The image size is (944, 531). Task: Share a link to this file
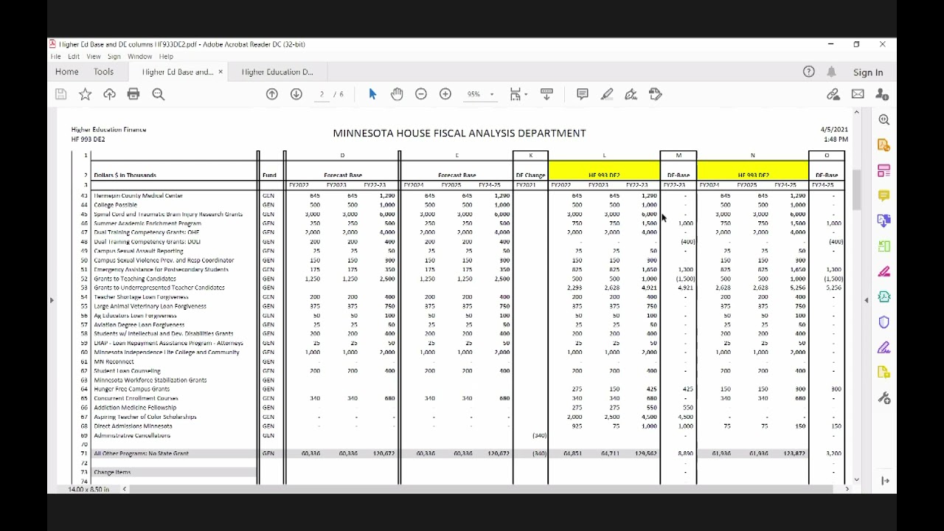[x=833, y=94]
